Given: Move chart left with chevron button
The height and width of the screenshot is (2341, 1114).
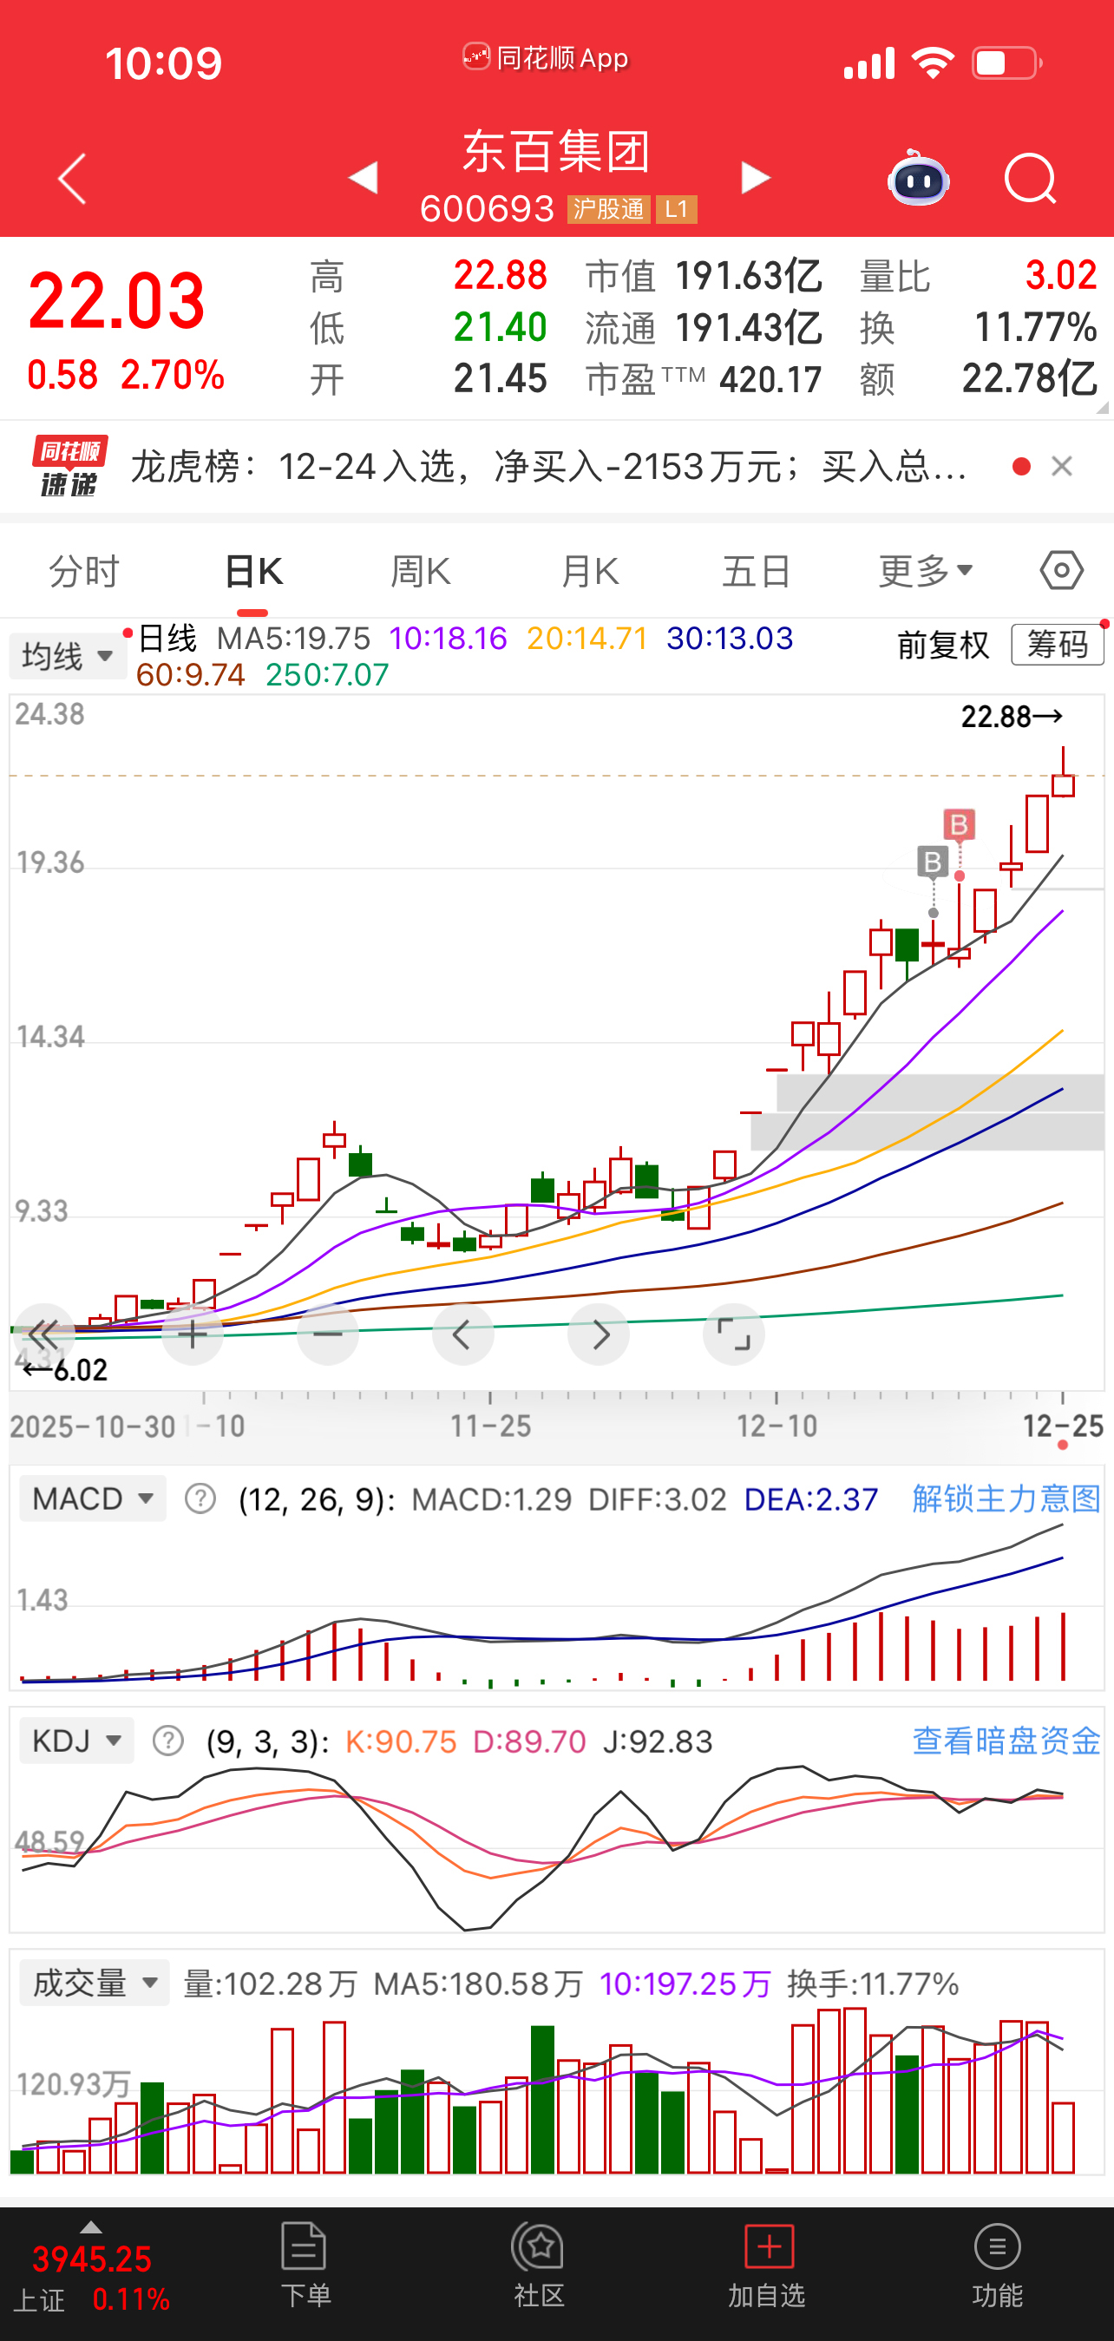Looking at the screenshot, I should (462, 1335).
